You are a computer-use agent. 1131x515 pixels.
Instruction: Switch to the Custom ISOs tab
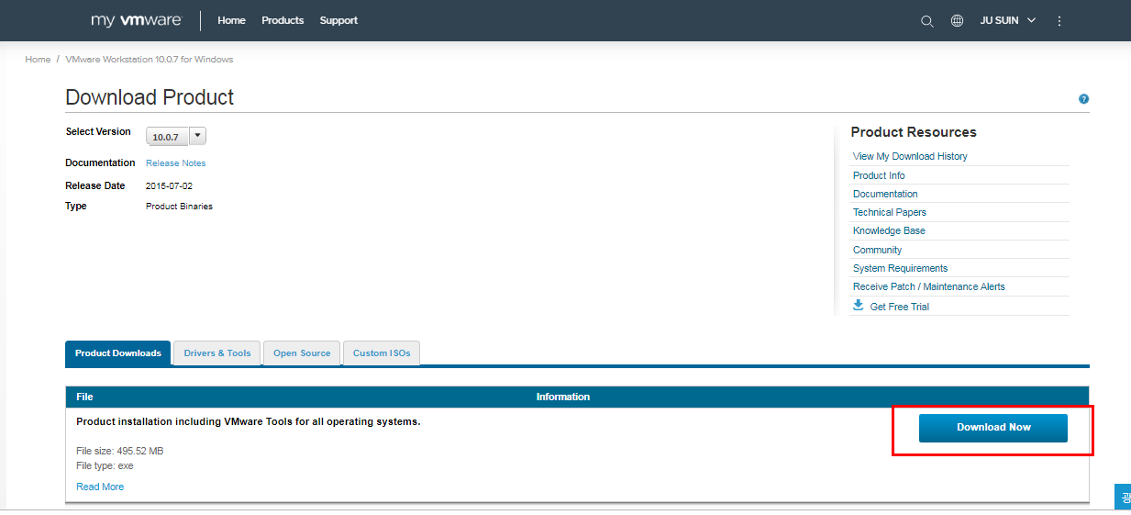(382, 353)
